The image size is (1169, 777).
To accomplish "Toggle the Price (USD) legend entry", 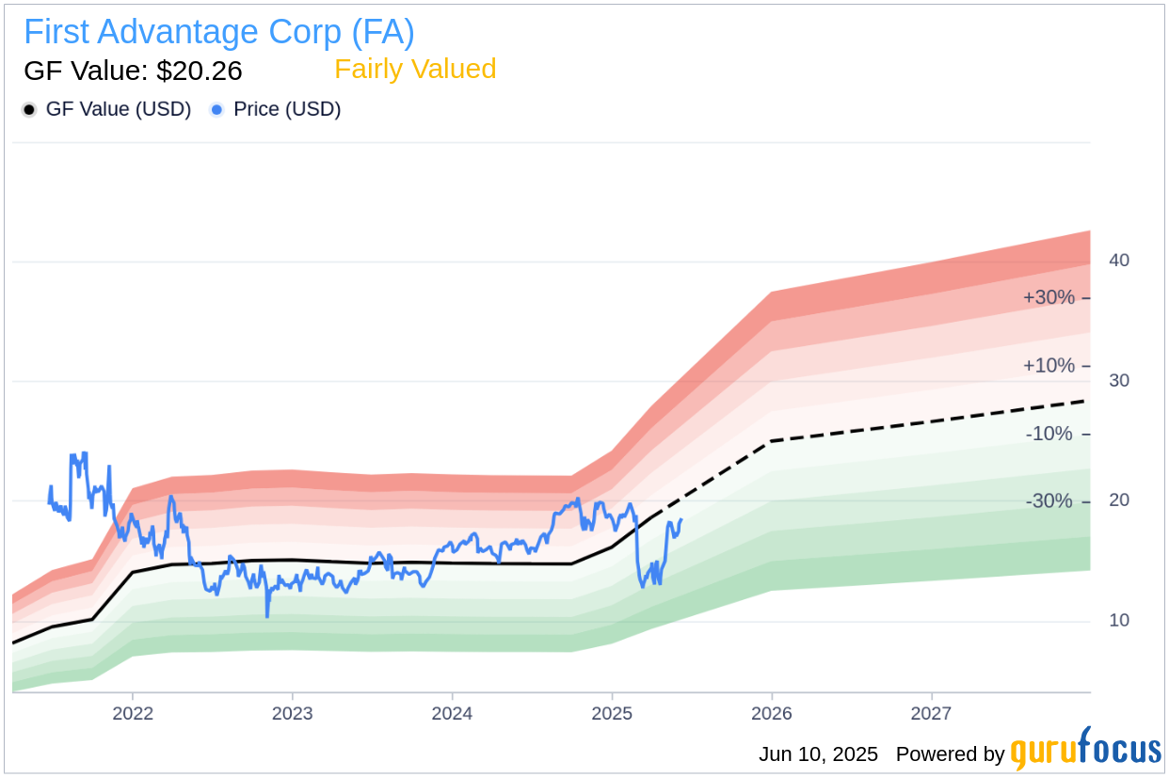I will (276, 109).
